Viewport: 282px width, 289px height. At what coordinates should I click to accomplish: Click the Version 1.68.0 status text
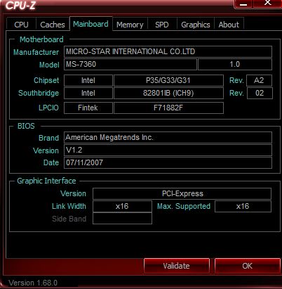[x=33, y=283]
